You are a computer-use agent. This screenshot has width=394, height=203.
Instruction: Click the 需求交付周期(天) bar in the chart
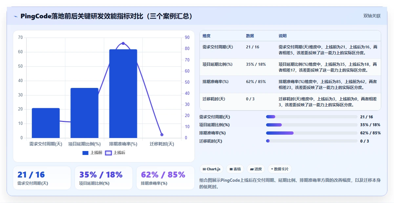(46, 123)
